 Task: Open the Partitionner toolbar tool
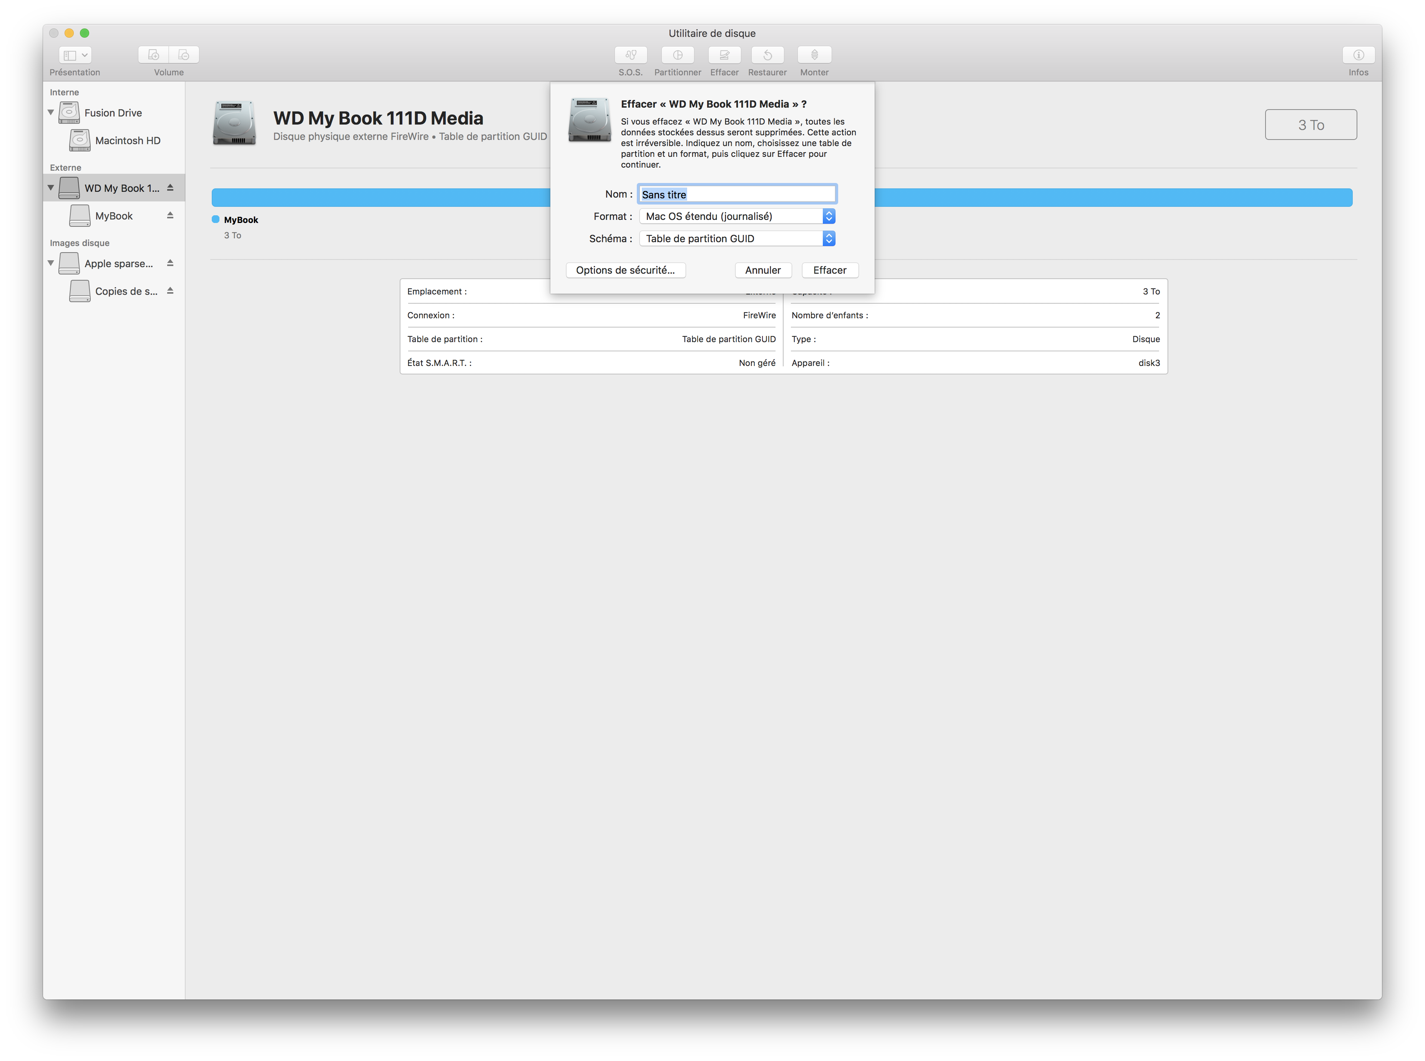678,55
